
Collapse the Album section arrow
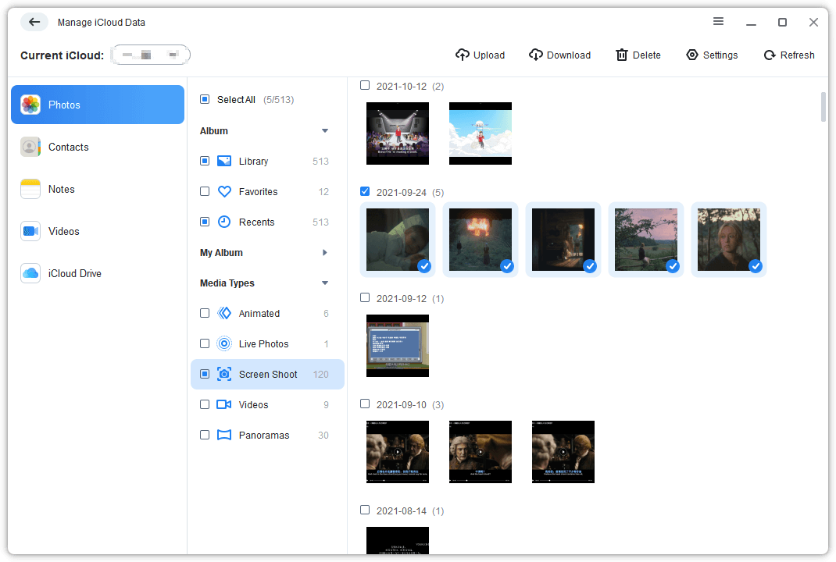[x=325, y=131]
